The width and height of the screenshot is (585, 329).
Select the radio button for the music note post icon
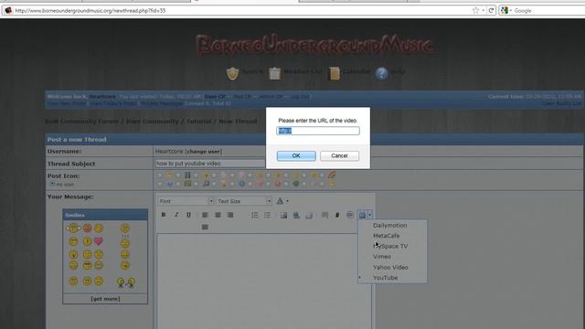(x=196, y=184)
